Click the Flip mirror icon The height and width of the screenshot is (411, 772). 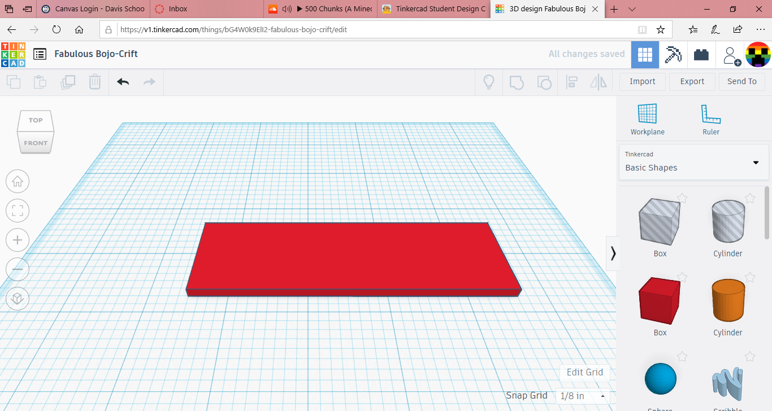pyautogui.click(x=598, y=82)
